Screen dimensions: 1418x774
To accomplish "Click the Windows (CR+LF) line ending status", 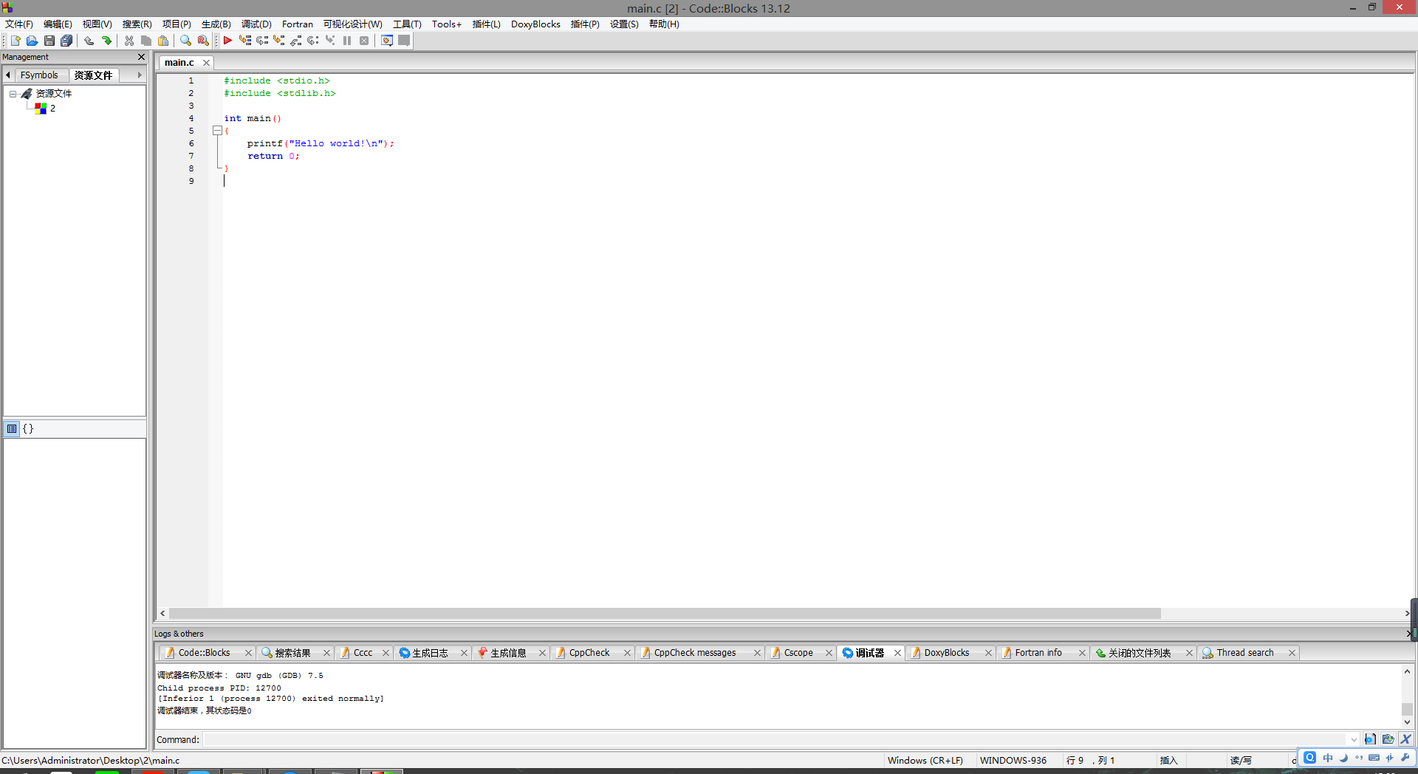I will pos(925,760).
